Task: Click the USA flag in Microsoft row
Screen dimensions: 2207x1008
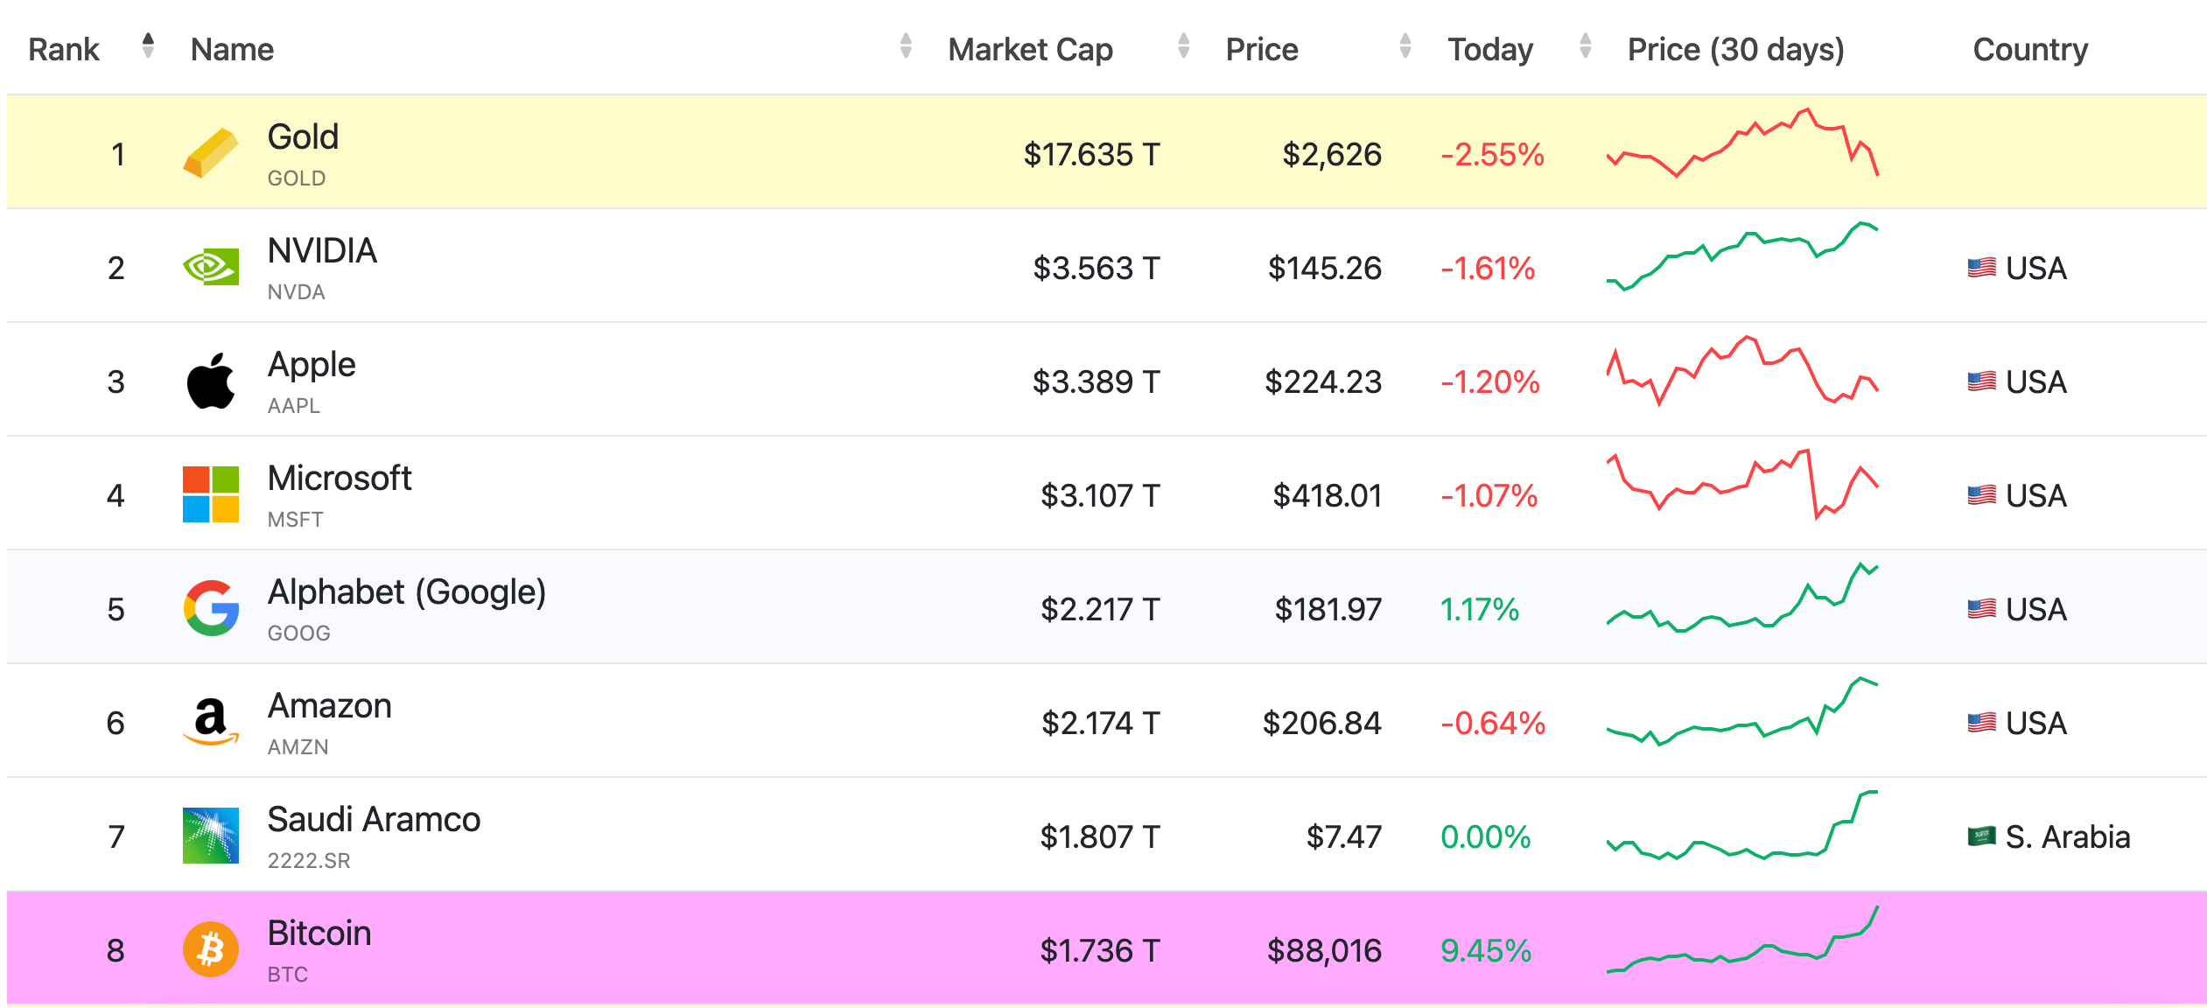Action: point(1981,495)
